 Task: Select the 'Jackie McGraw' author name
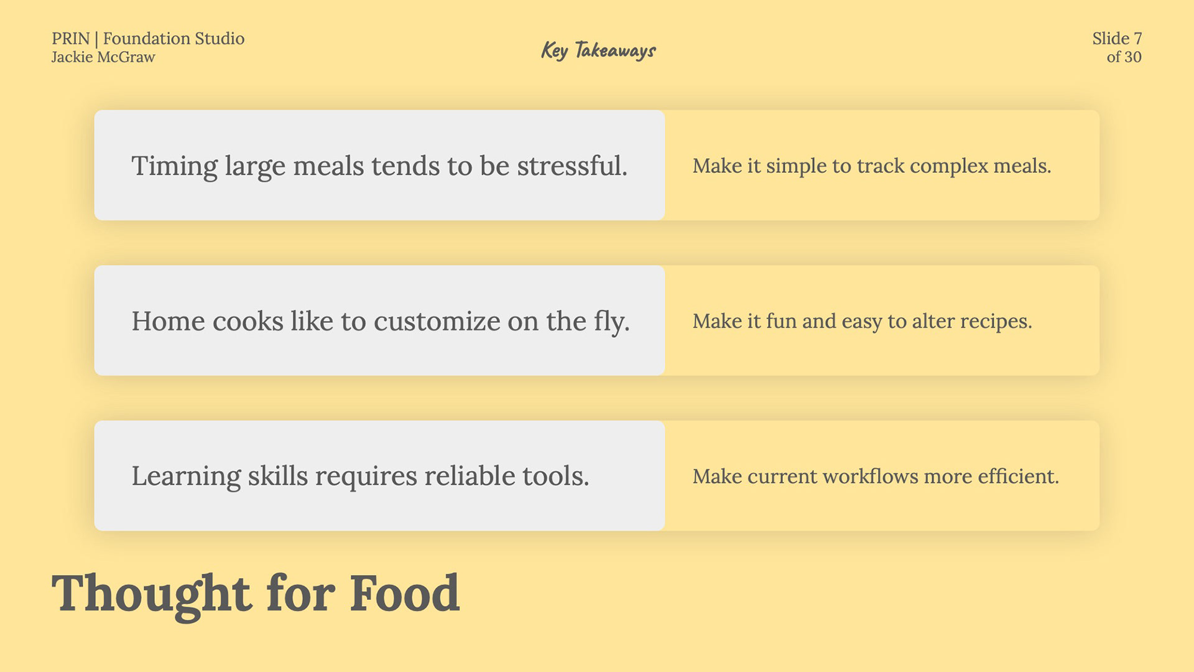pos(103,57)
